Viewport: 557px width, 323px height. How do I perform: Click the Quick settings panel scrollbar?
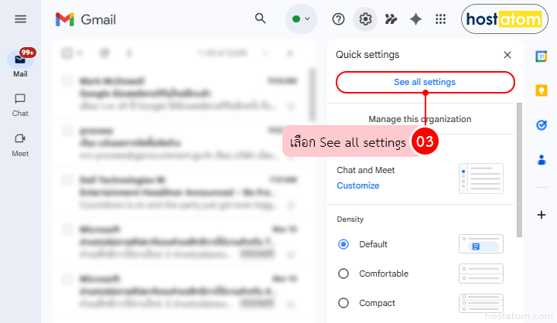click(519, 170)
